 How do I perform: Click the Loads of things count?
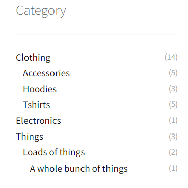pyautogui.click(x=173, y=152)
